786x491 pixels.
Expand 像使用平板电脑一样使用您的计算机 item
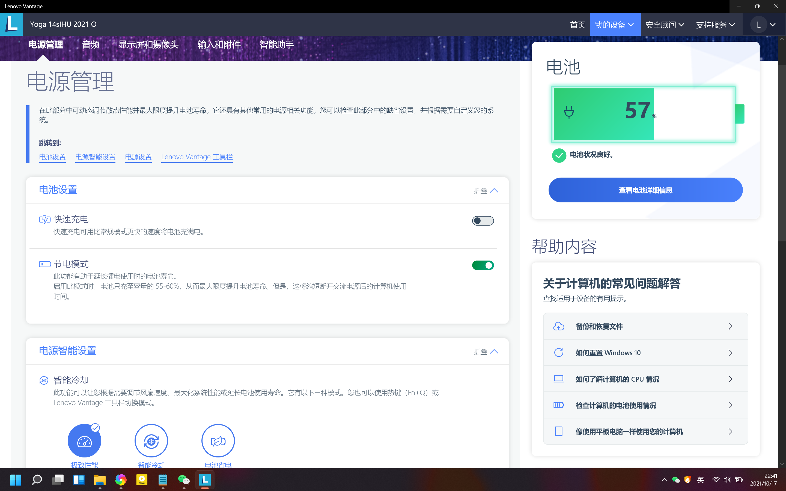[645, 432]
